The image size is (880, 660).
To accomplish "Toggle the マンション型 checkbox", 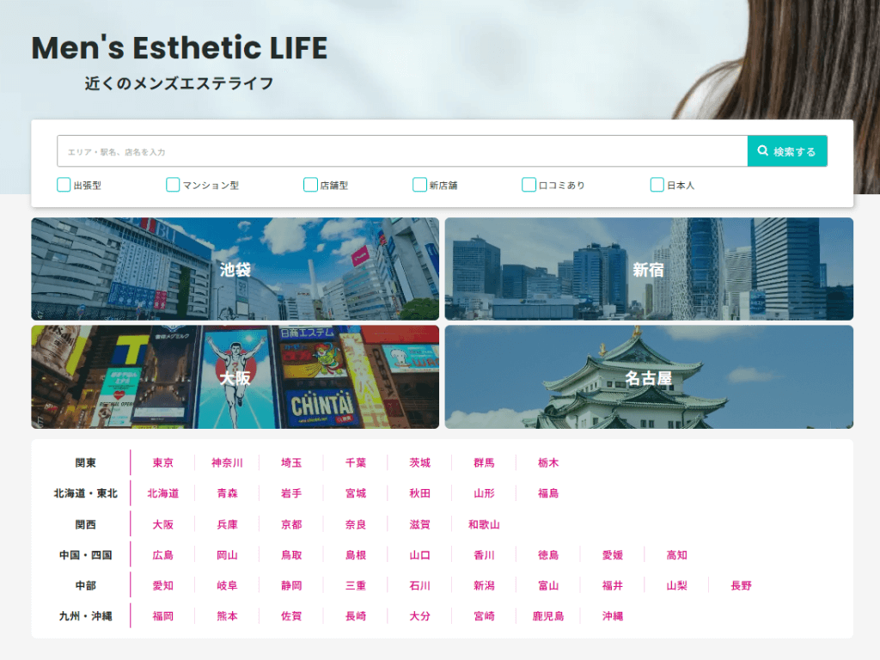I will point(173,185).
